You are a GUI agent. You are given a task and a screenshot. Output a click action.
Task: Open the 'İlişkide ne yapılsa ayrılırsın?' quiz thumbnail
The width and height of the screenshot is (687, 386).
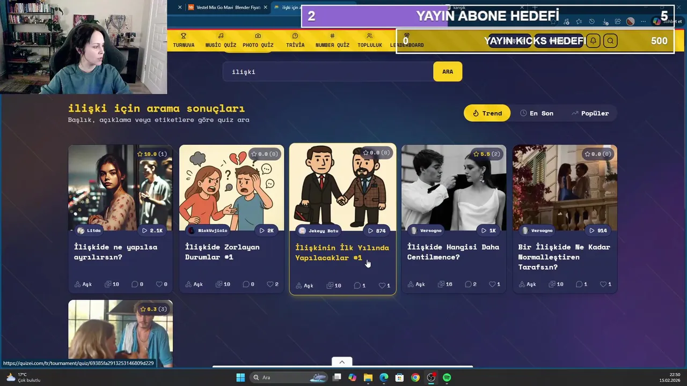120,188
